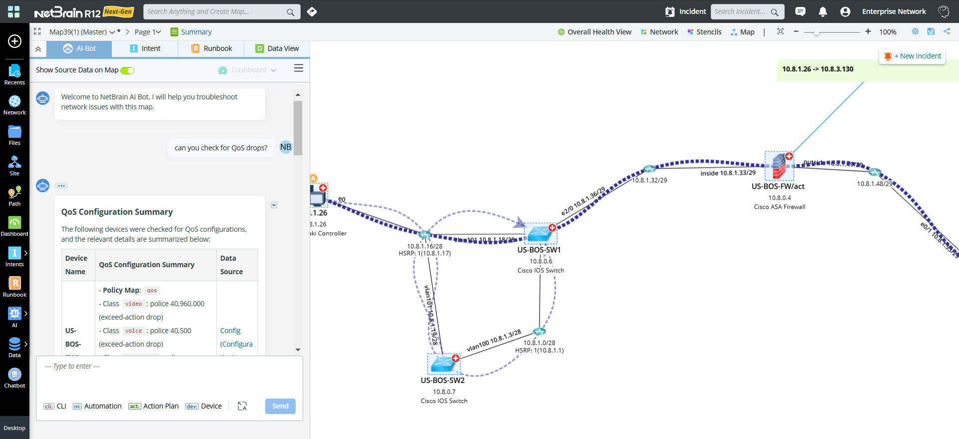Click the Search Incident field

pos(747,11)
